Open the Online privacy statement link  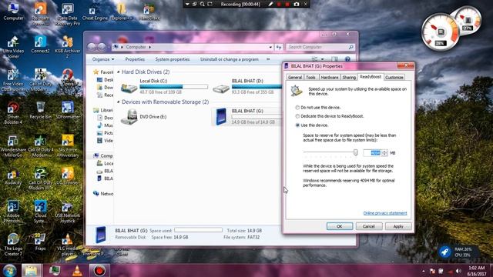pos(385,213)
